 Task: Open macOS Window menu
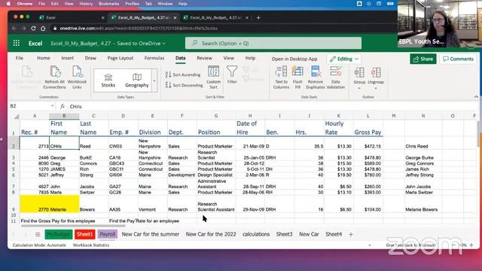coord(165,4)
